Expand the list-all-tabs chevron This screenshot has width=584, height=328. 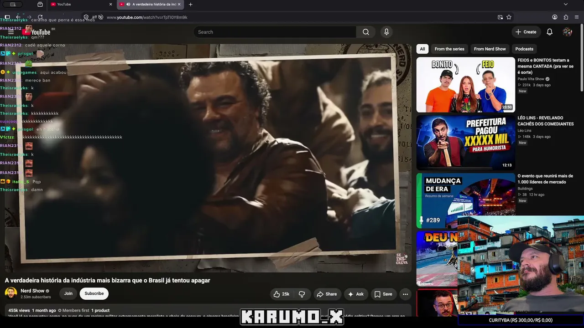[x=566, y=5]
